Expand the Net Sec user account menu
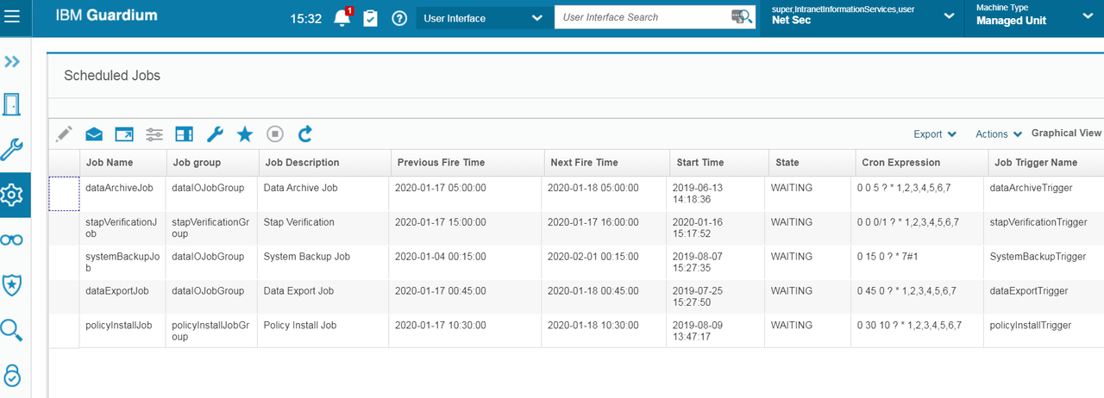The width and height of the screenshot is (1104, 398). (x=862, y=15)
